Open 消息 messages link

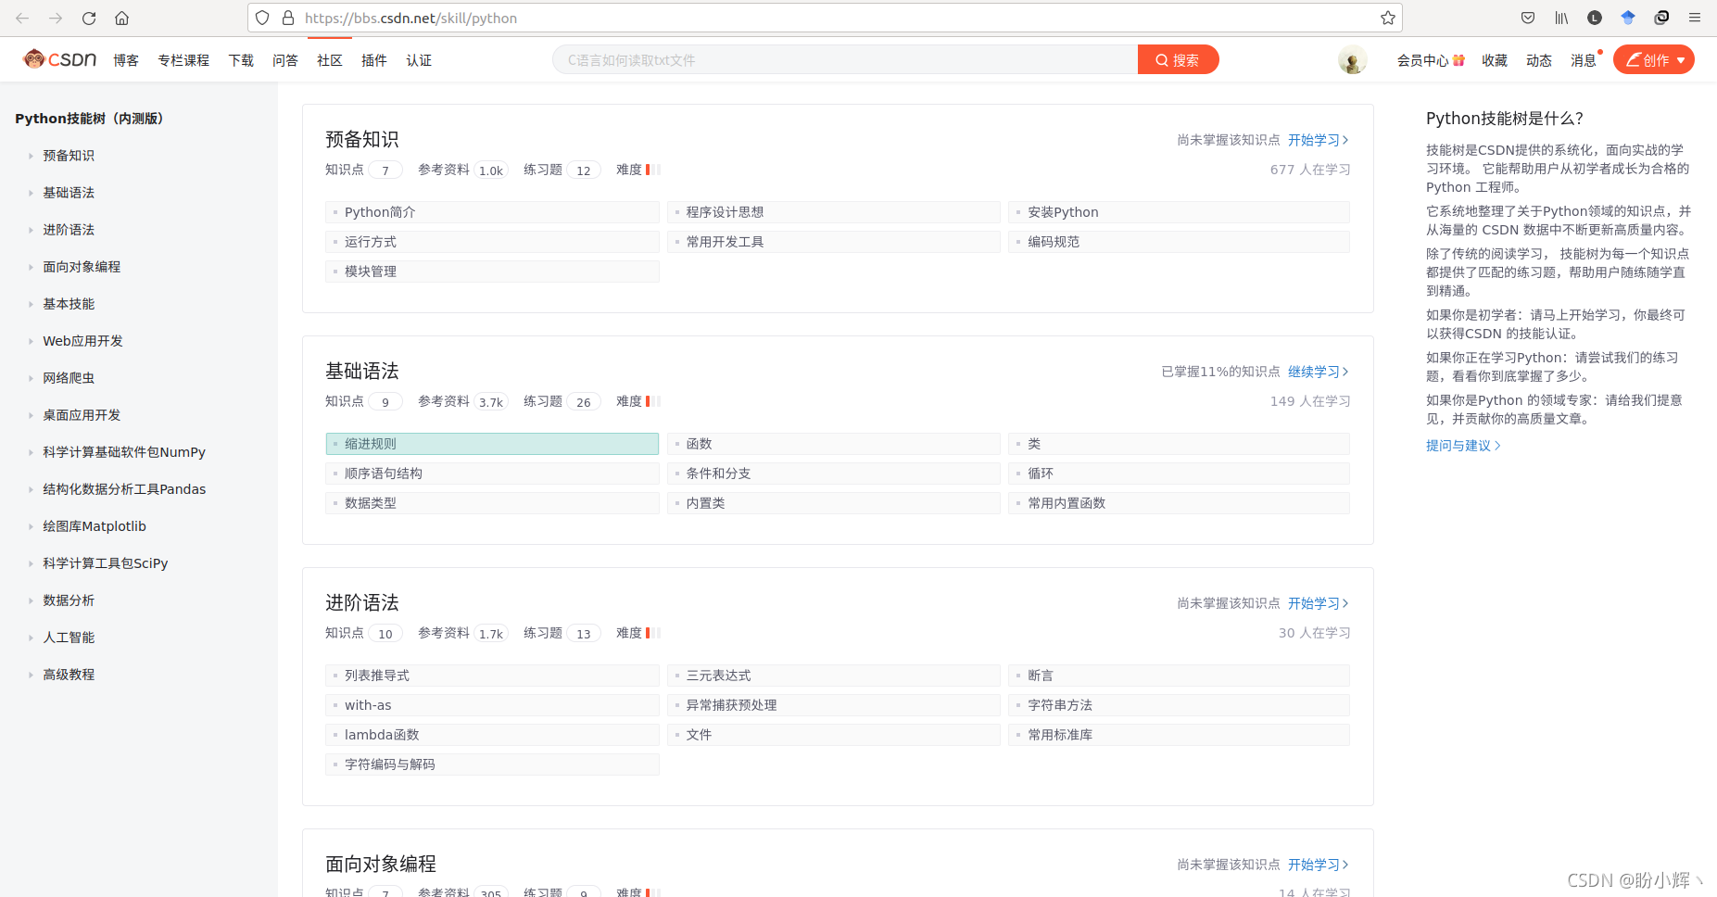point(1584,60)
